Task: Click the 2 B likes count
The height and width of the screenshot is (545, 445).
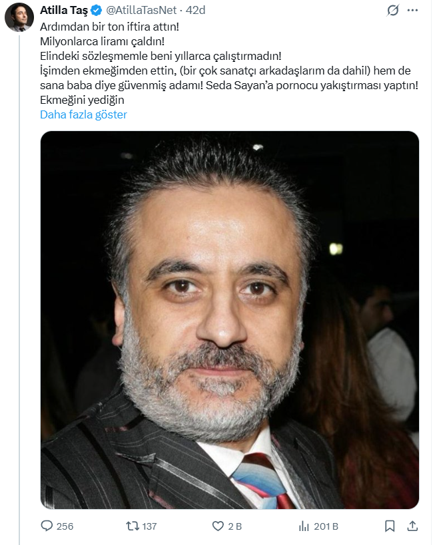Action: click(x=235, y=526)
